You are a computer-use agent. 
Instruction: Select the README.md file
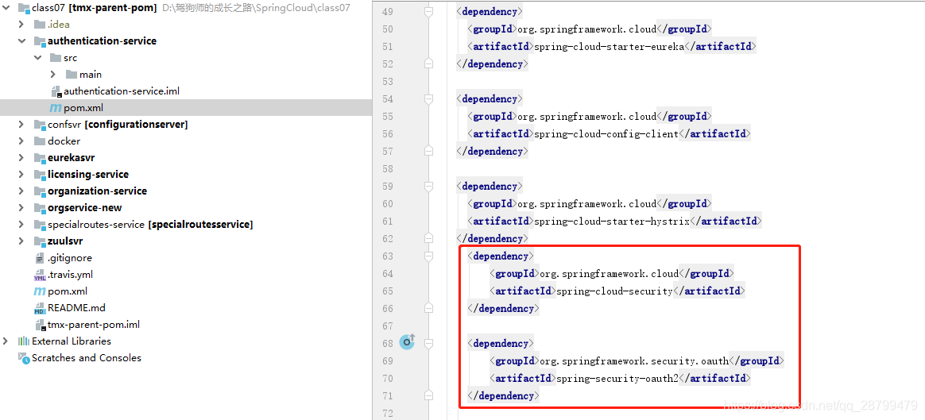77,308
